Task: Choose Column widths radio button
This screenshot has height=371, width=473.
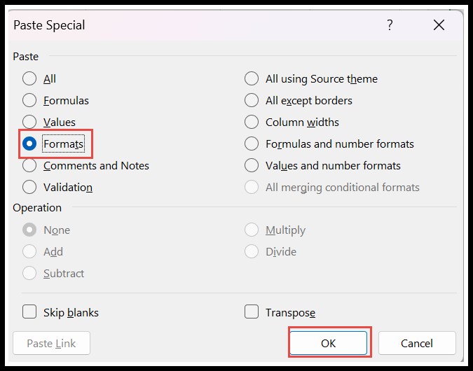Action: point(252,122)
